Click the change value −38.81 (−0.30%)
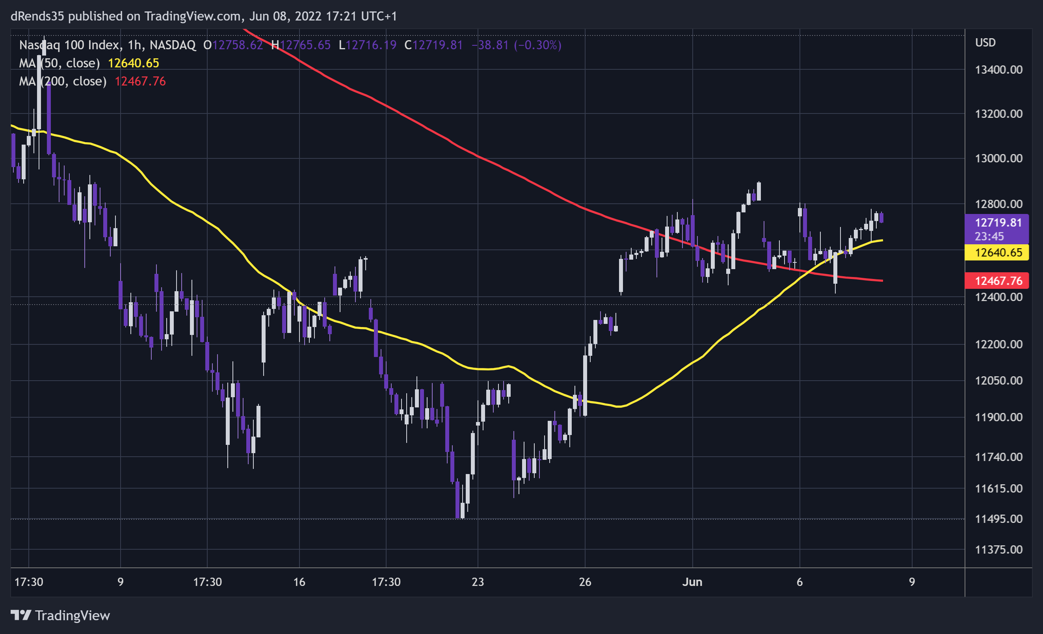The width and height of the screenshot is (1043, 634). (517, 45)
